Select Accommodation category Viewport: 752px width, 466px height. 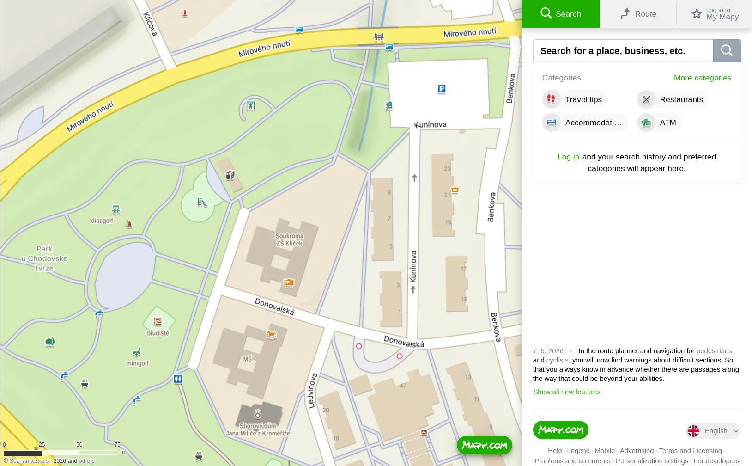[x=585, y=123]
